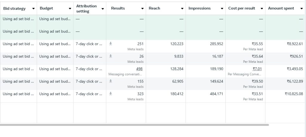Click download icon beside 251 Meta leads
306x137 pixels.
[x=111, y=43]
